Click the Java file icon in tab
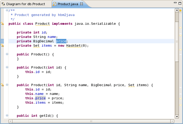This screenshot has width=183, height=124. [54, 4]
